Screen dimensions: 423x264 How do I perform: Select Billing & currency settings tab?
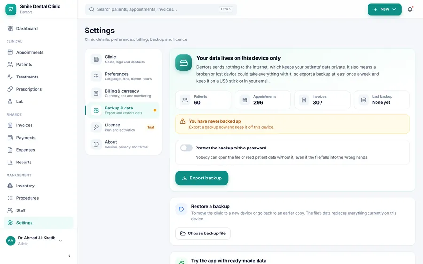[x=123, y=93]
